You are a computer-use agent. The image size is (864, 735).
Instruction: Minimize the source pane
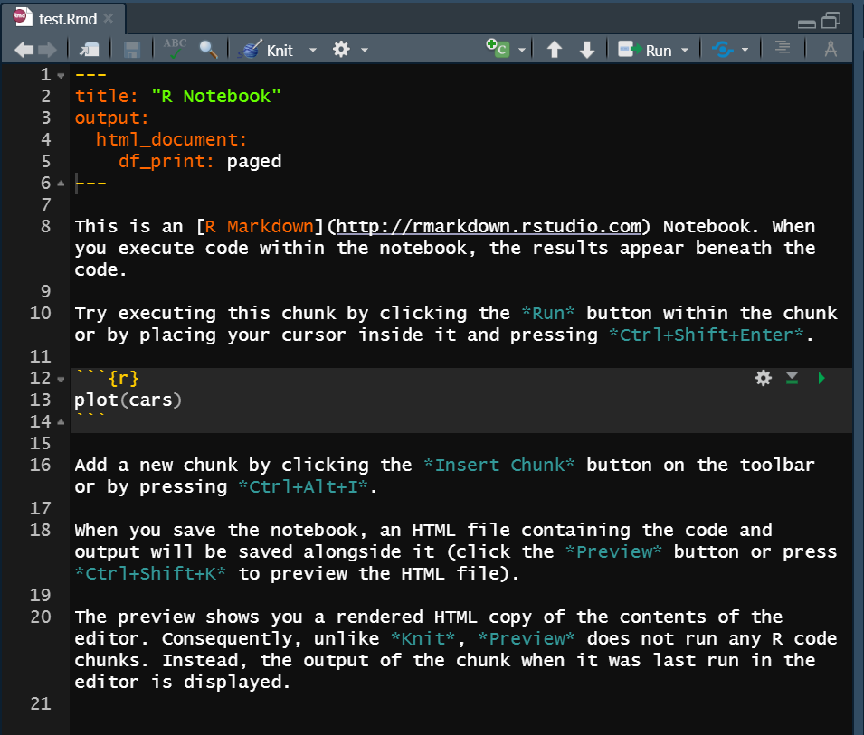807,24
